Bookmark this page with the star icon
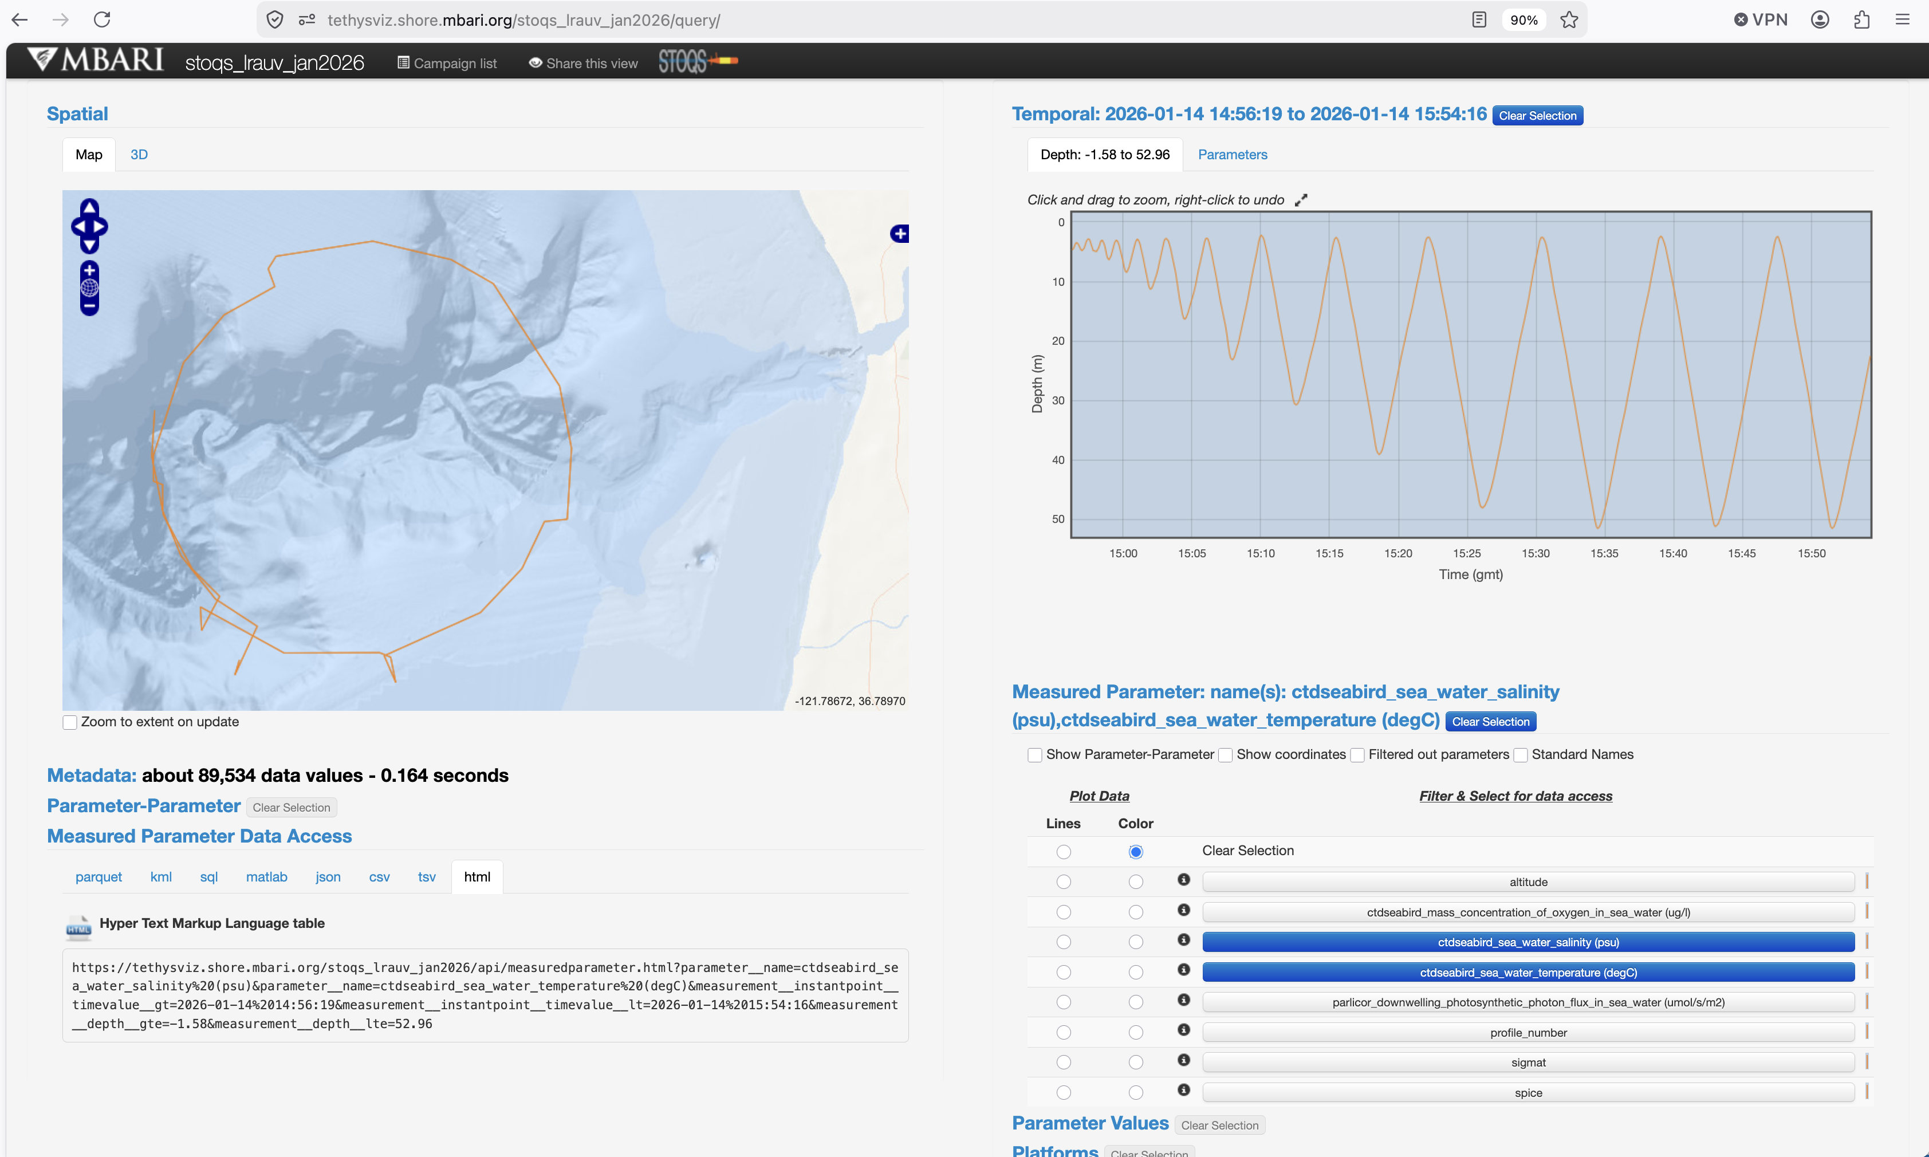The height and width of the screenshot is (1157, 1929). coord(1569,19)
